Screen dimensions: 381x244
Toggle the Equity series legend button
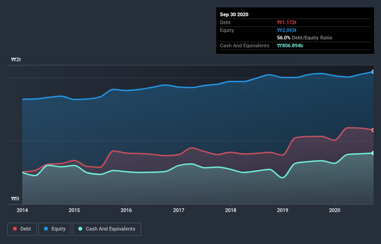(x=55, y=229)
